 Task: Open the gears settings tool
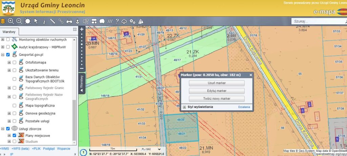coord(132,21)
